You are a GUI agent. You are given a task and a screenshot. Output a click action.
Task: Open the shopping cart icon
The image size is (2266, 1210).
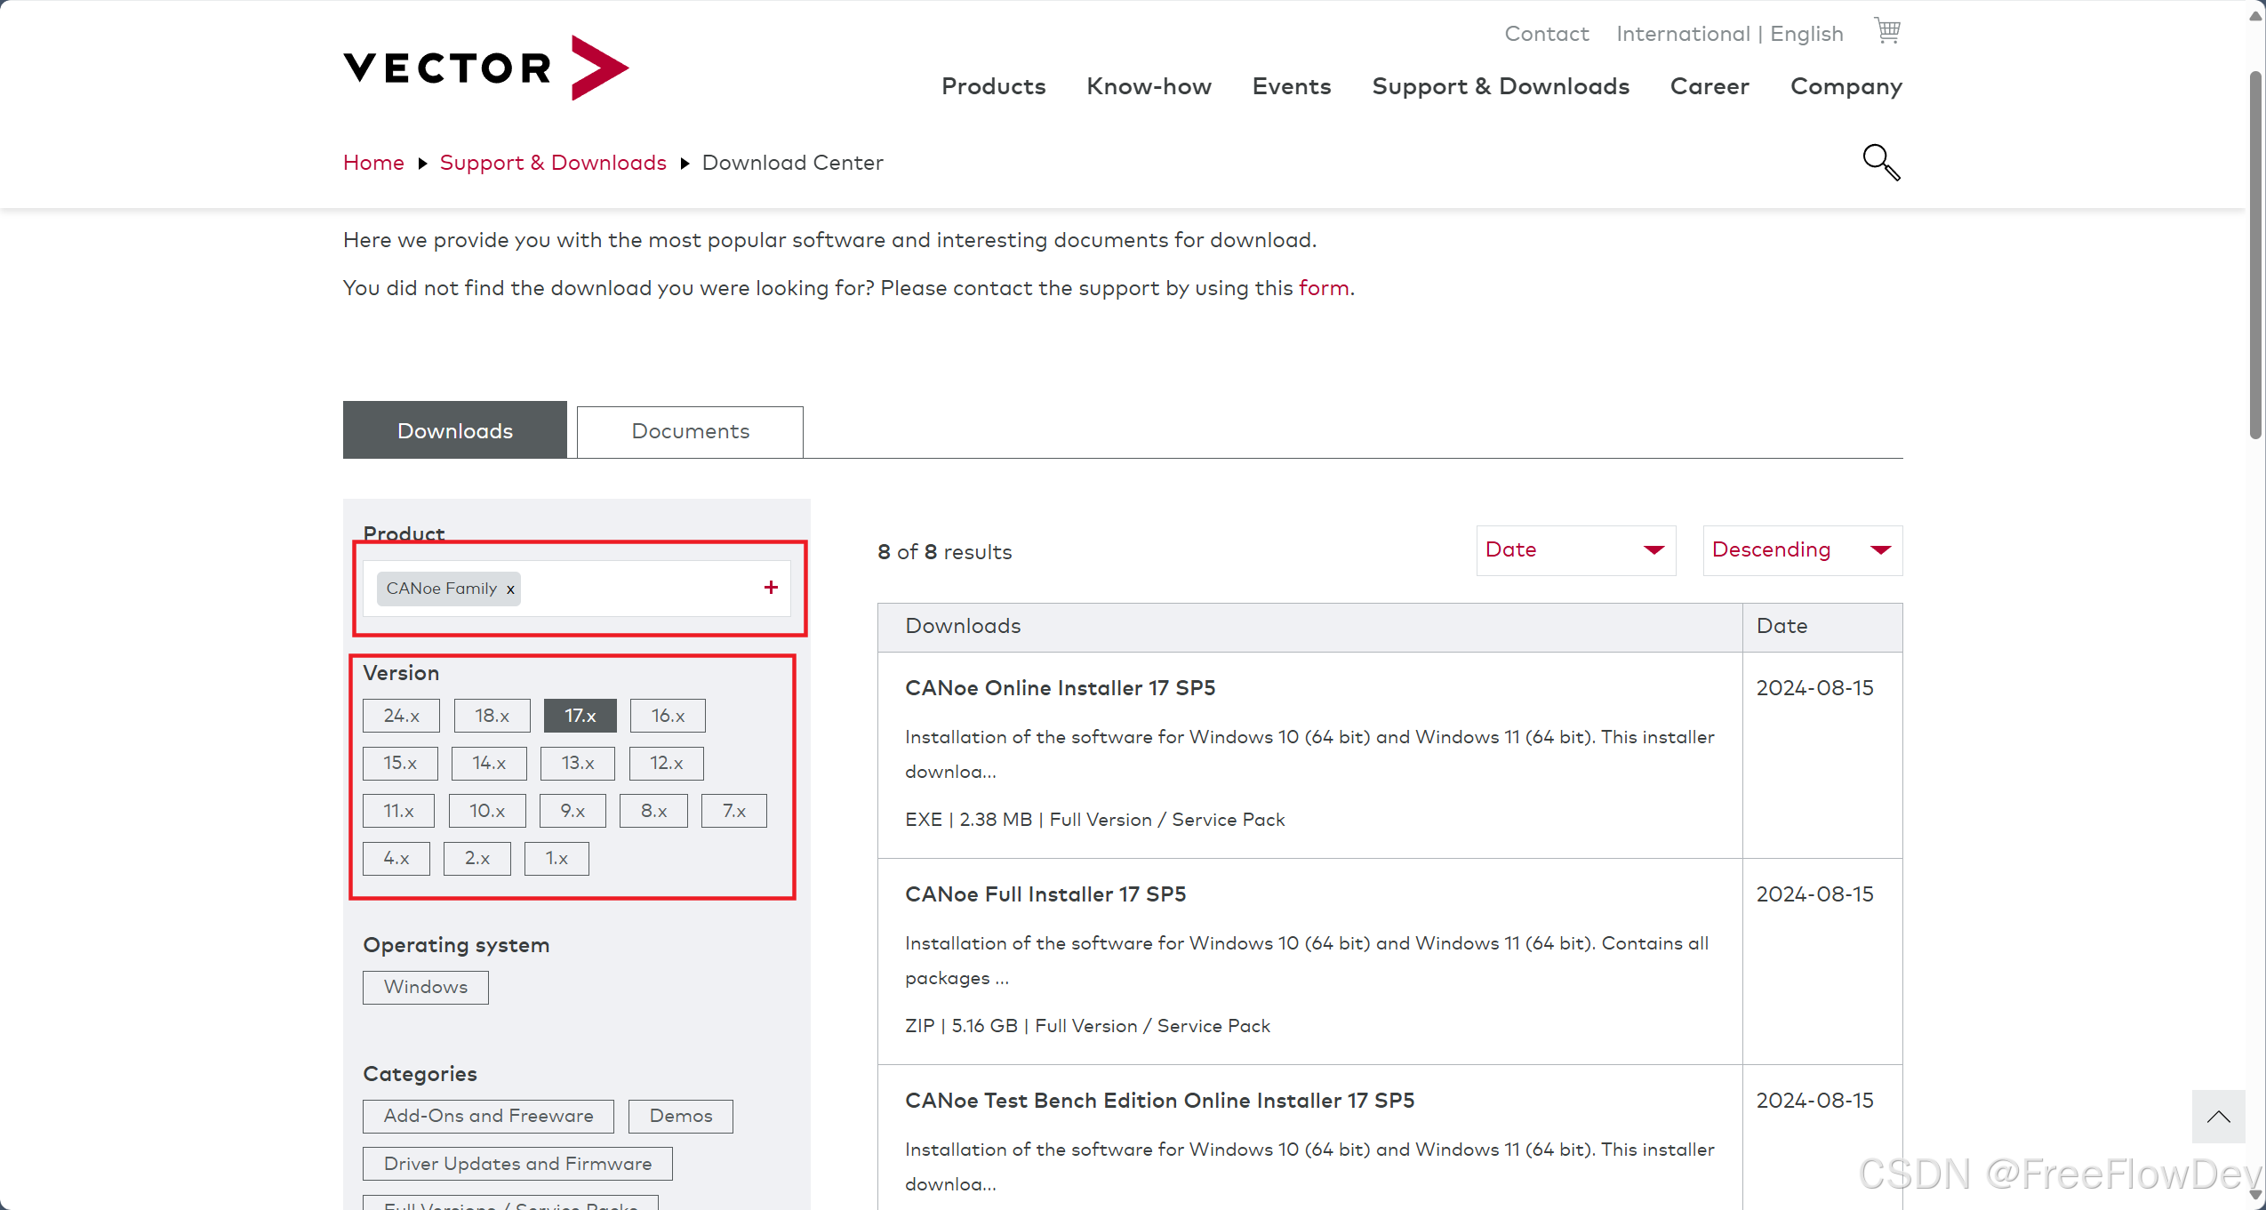[x=1886, y=30]
